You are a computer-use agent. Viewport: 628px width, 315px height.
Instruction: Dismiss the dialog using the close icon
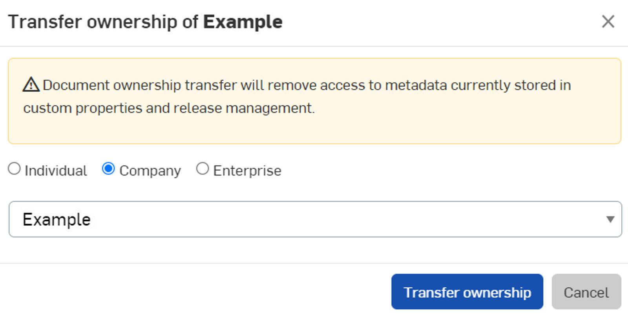607,22
